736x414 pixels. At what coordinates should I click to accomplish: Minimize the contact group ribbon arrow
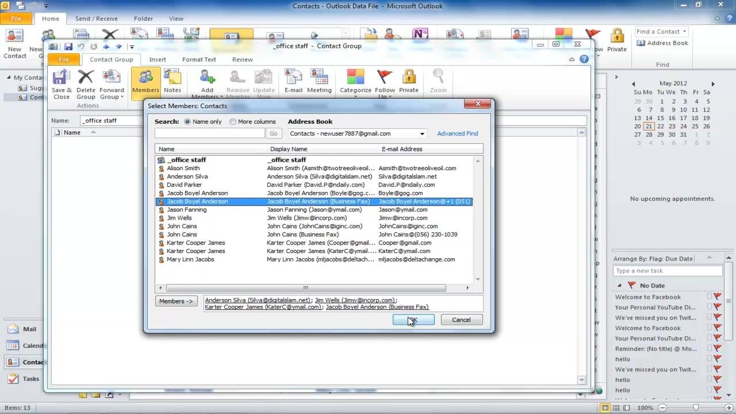pos(572,59)
